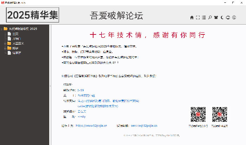
Task: Open the technical support link above cattie
Action: 108,101
